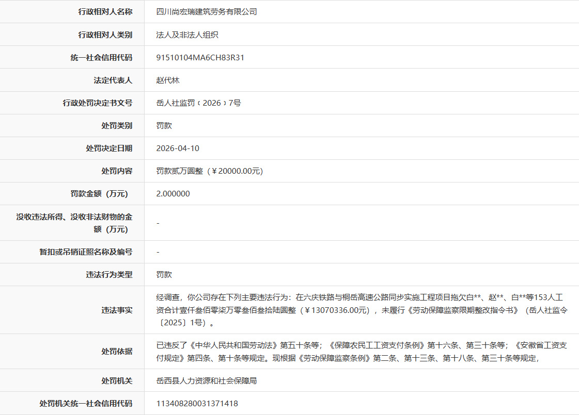Click the 行政相对人类别 label
The width and height of the screenshot is (579, 415).
click(105, 35)
